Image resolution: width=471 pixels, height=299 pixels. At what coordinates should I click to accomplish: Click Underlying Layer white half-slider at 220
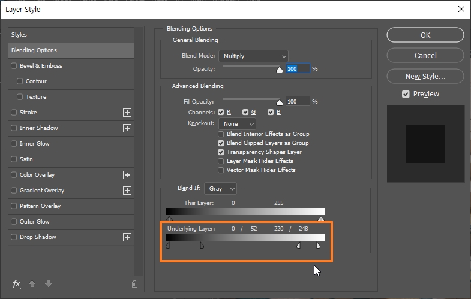pyautogui.click(x=299, y=246)
